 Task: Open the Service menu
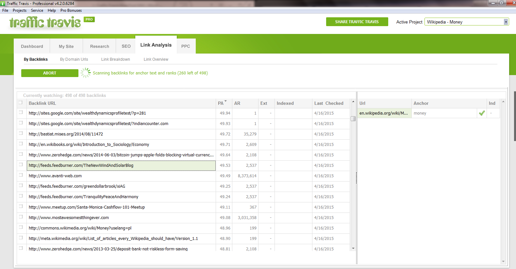[x=37, y=10]
